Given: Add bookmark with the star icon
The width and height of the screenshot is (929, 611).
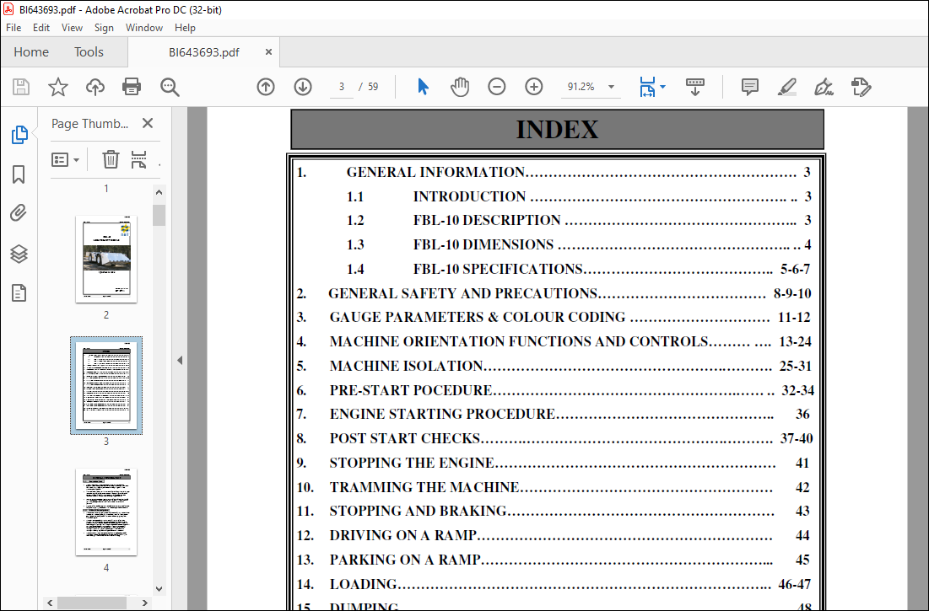Looking at the screenshot, I should pyautogui.click(x=58, y=87).
